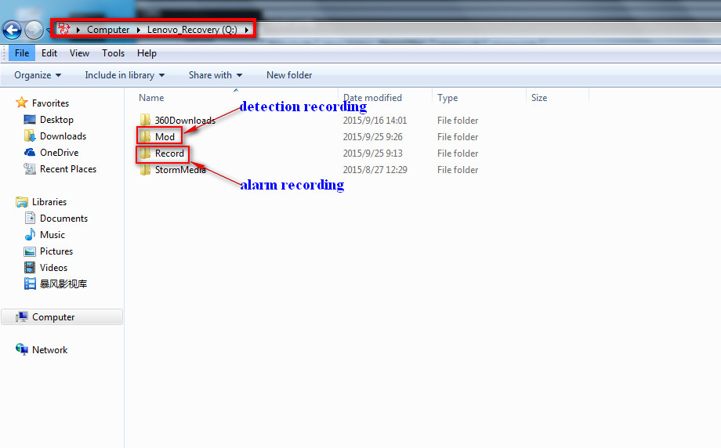Click date 2015/9/25 9:13

point(372,154)
